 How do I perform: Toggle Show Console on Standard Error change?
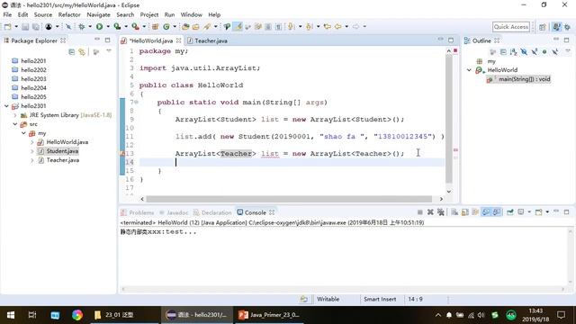tap(497, 212)
